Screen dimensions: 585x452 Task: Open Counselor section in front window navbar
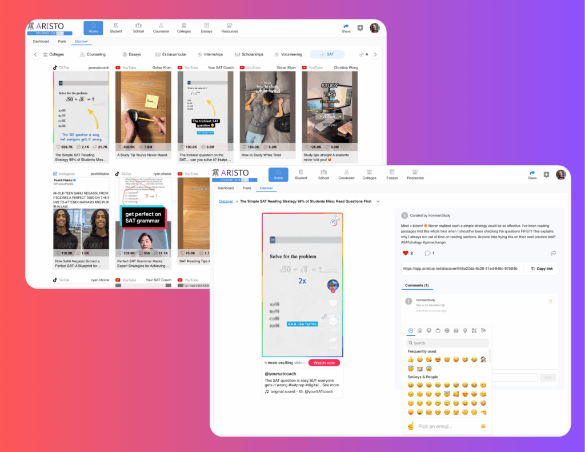pos(347,175)
